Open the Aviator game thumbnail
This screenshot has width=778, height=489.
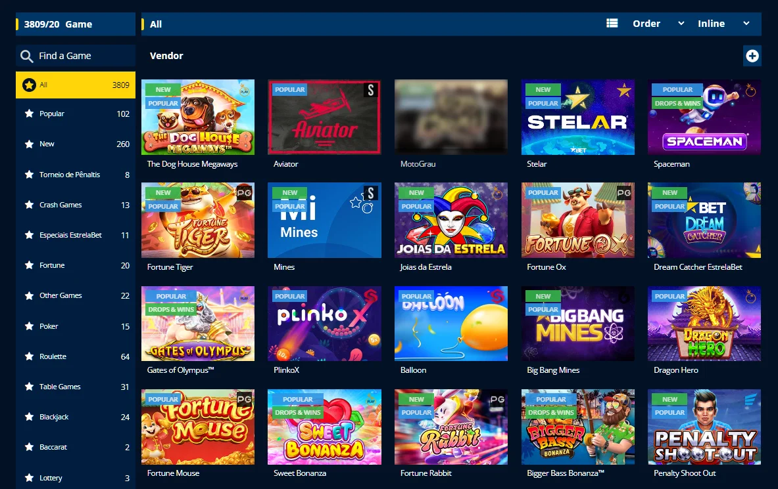tap(324, 117)
